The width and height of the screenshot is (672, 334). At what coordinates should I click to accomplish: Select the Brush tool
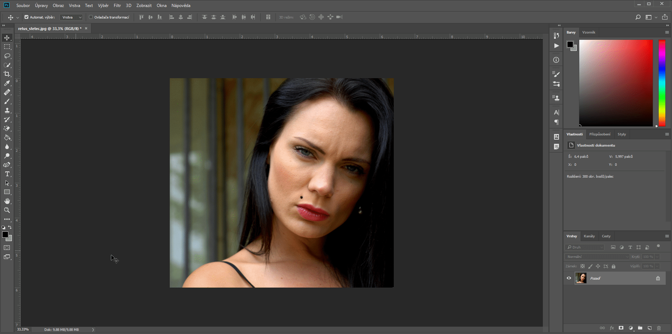[7, 102]
